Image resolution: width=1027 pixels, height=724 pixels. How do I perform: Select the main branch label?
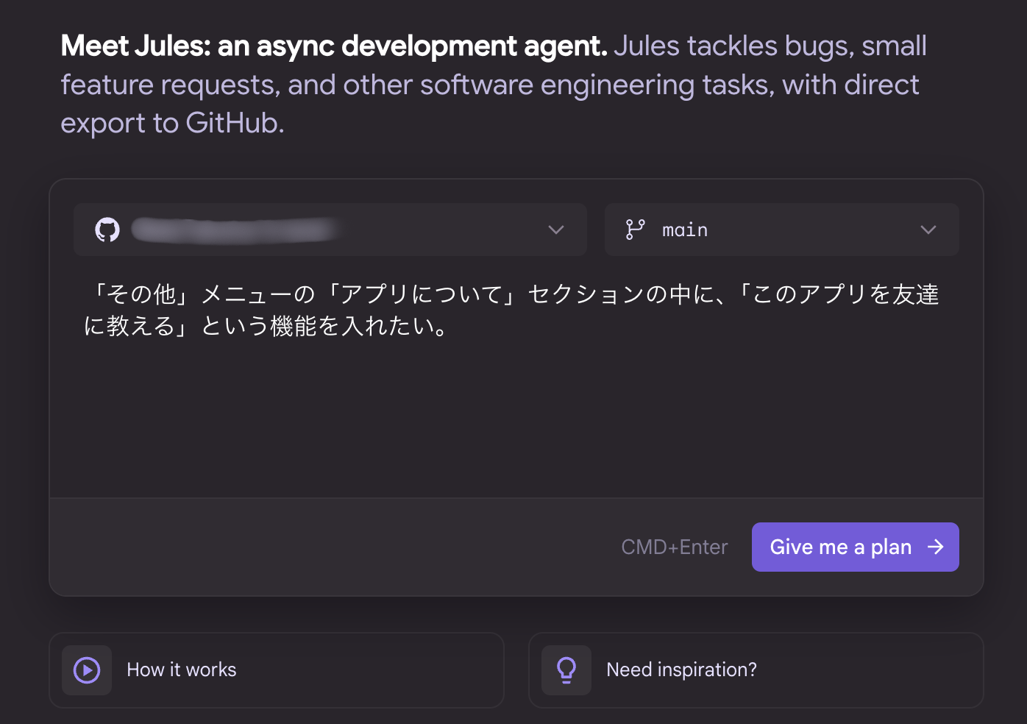[x=685, y=230]
